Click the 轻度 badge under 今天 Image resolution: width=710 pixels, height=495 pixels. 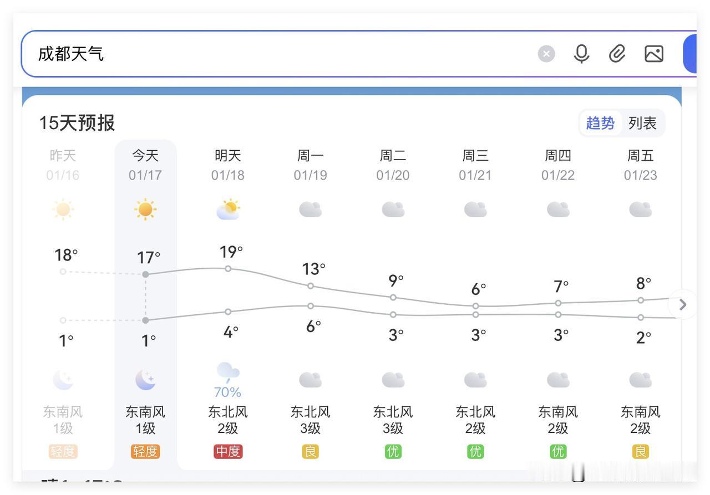point(145,451)
